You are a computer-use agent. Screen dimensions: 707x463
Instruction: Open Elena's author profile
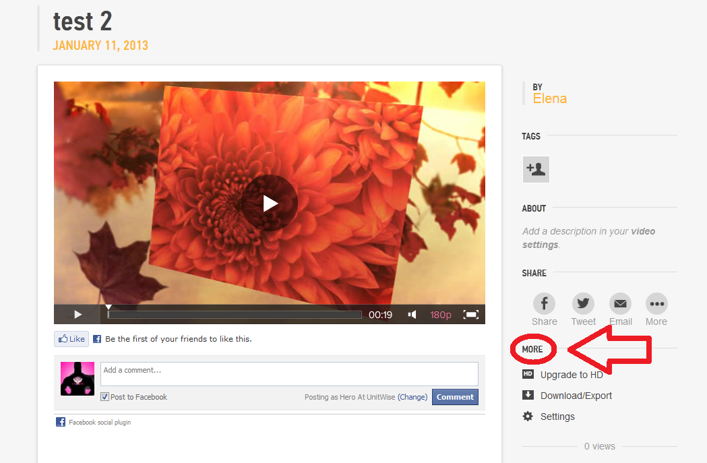pos(550,98)
